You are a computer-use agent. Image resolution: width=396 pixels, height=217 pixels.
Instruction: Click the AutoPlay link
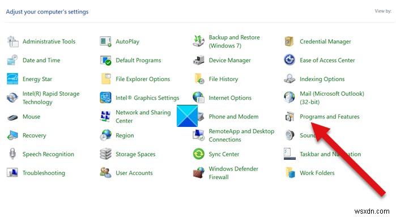pyautogui.click(x=127, y=41)
